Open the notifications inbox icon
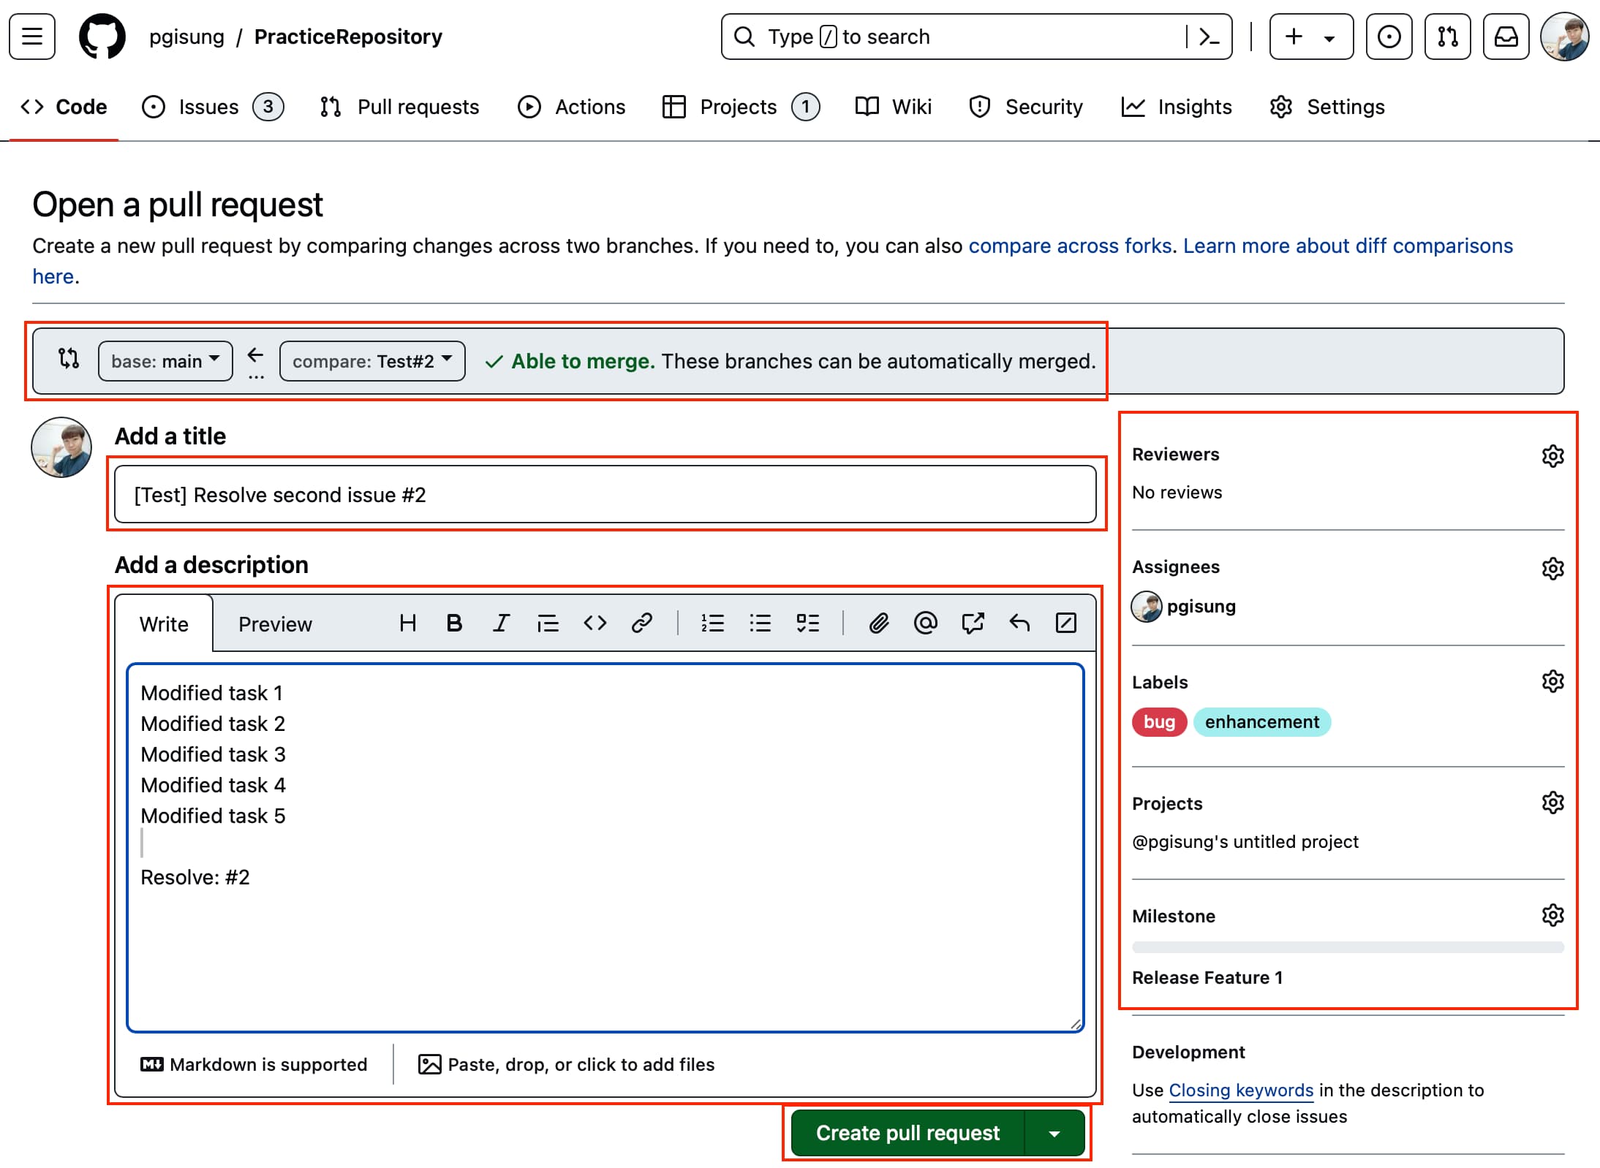Screen dimensions: 1600x1168 click(1506, 37)
